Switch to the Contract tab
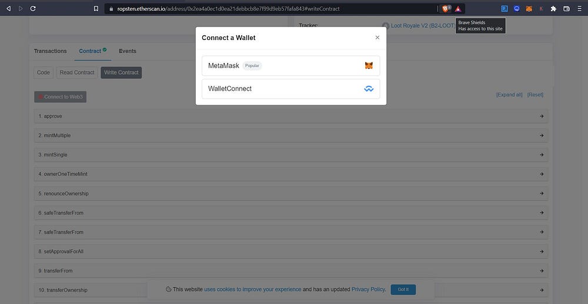Image resolution: width=588 pixels, height=304 pixels. pos(93,51)
